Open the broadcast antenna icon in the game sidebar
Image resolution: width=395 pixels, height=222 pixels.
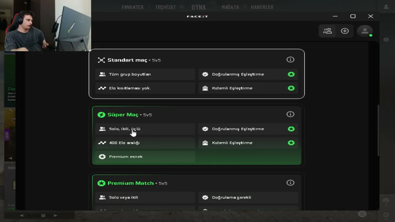point(386,202)
